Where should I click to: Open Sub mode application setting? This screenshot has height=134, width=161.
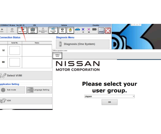tap(12, 90)
